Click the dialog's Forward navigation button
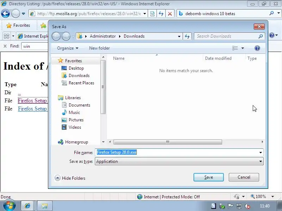Image resolution: width=282 pixels, height=211 pixels. click(x=66, y=37)
